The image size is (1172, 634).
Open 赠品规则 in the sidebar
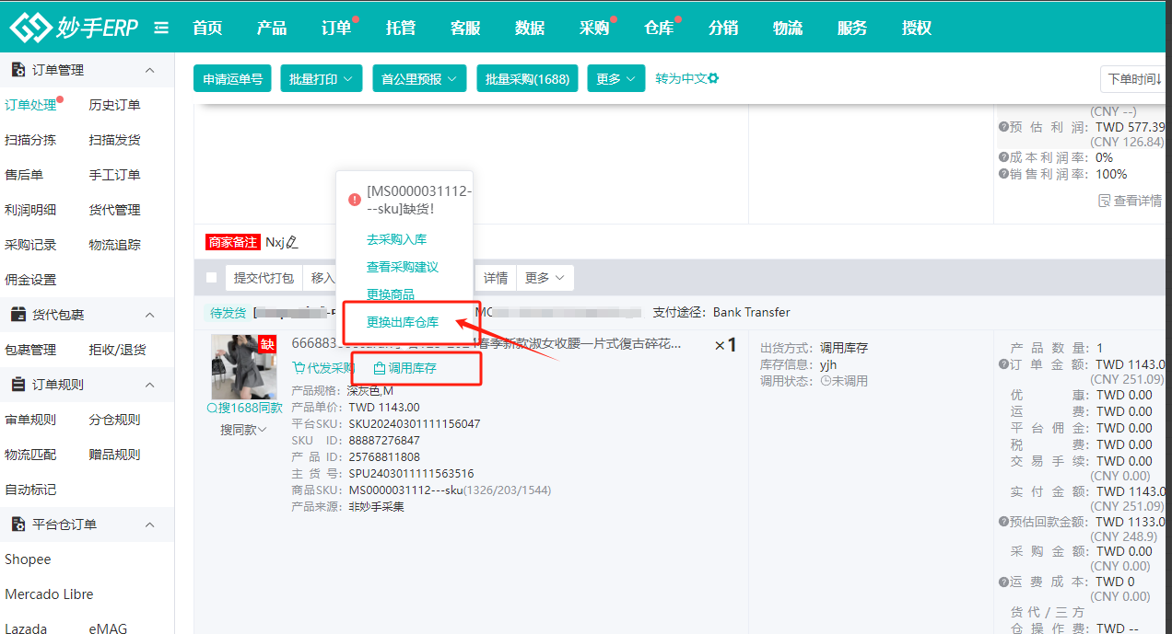point(115,455)
